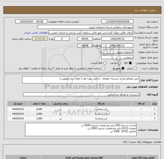This screenshot has width=164, height=159.
Task: Click the general description text area
Action: (x=81, y=80)
